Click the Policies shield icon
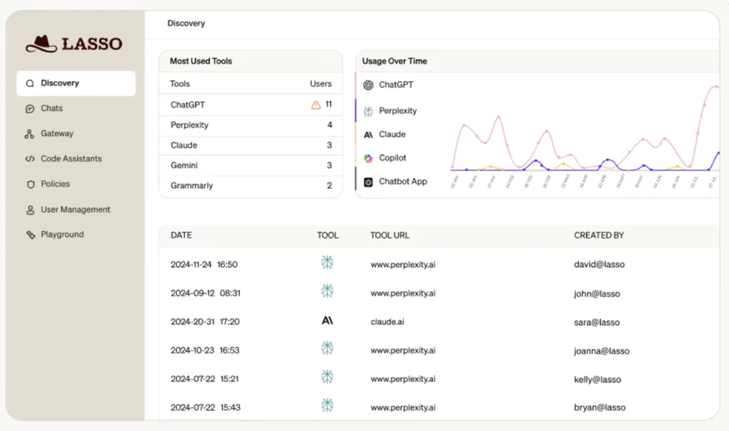This screenshot has height=431, width=729. [30, 184]
